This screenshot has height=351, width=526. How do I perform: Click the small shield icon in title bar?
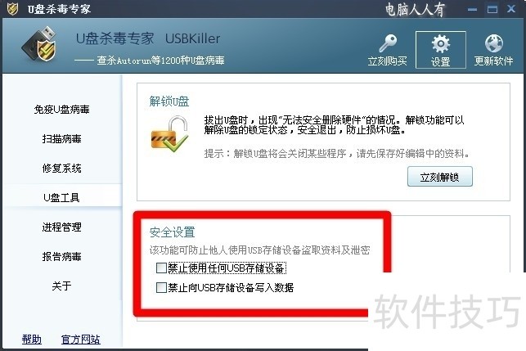pos(12,9)
